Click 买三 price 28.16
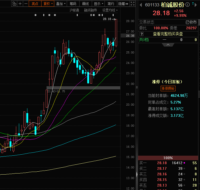 pyautogui.click(x=162, y=174)
